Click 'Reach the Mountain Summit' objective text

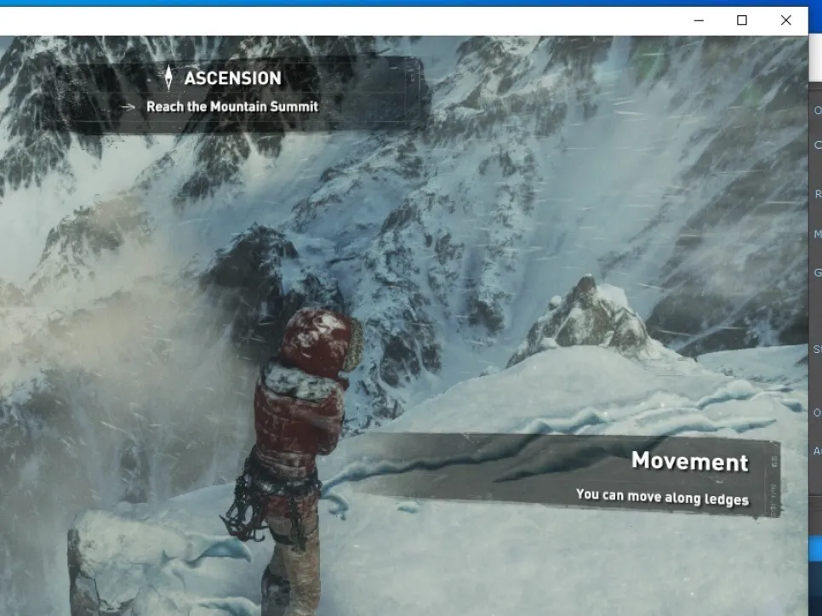pyautogui.click(x=232, y=106)
